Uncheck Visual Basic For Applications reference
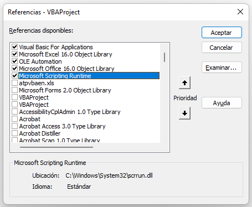The width and height of the screenshot is (252, 207). [14, 47]
